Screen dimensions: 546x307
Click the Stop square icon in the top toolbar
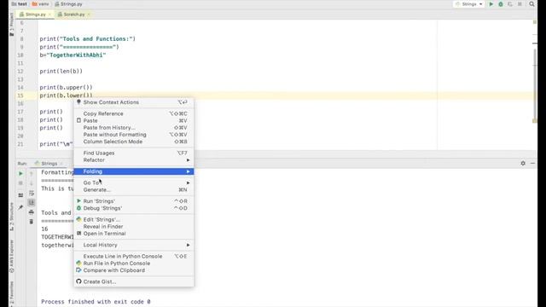tap(520, 4)
